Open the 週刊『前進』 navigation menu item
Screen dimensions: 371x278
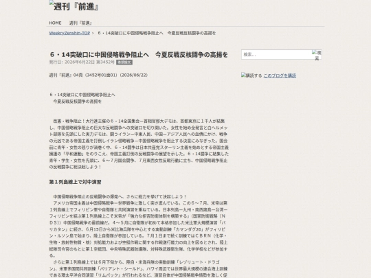tap(80, 23)
